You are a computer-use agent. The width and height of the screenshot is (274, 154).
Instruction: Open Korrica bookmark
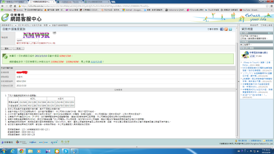click(x=18, y=10)
